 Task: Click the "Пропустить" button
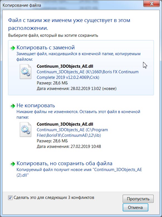click(x=138, y=199)
